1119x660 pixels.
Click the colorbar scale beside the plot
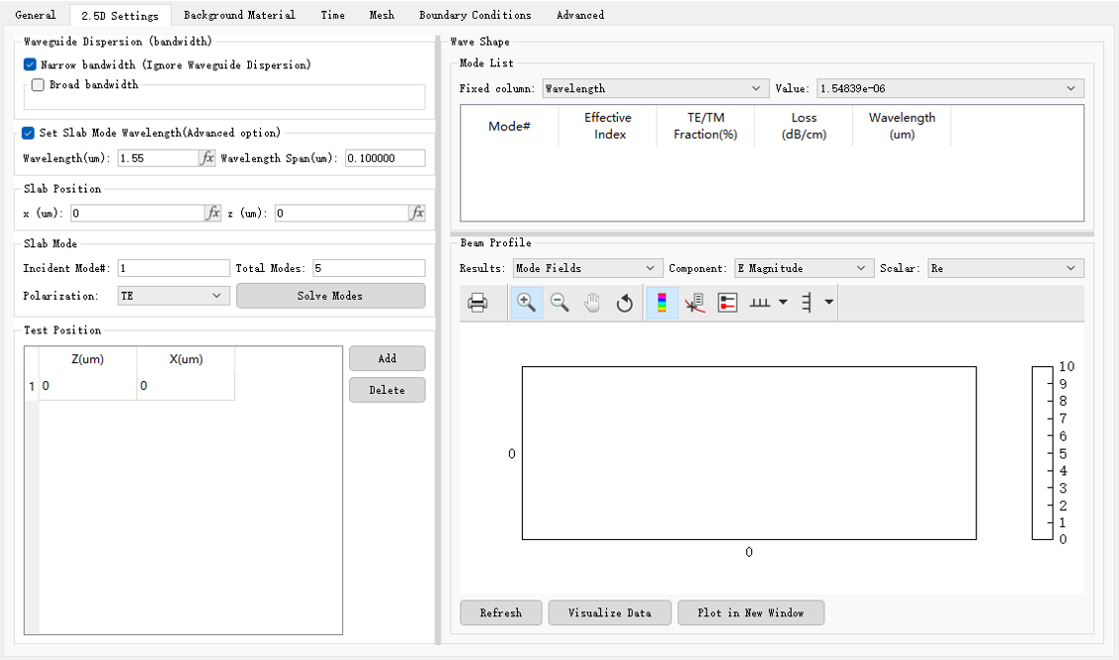[x=1043, y=453]
